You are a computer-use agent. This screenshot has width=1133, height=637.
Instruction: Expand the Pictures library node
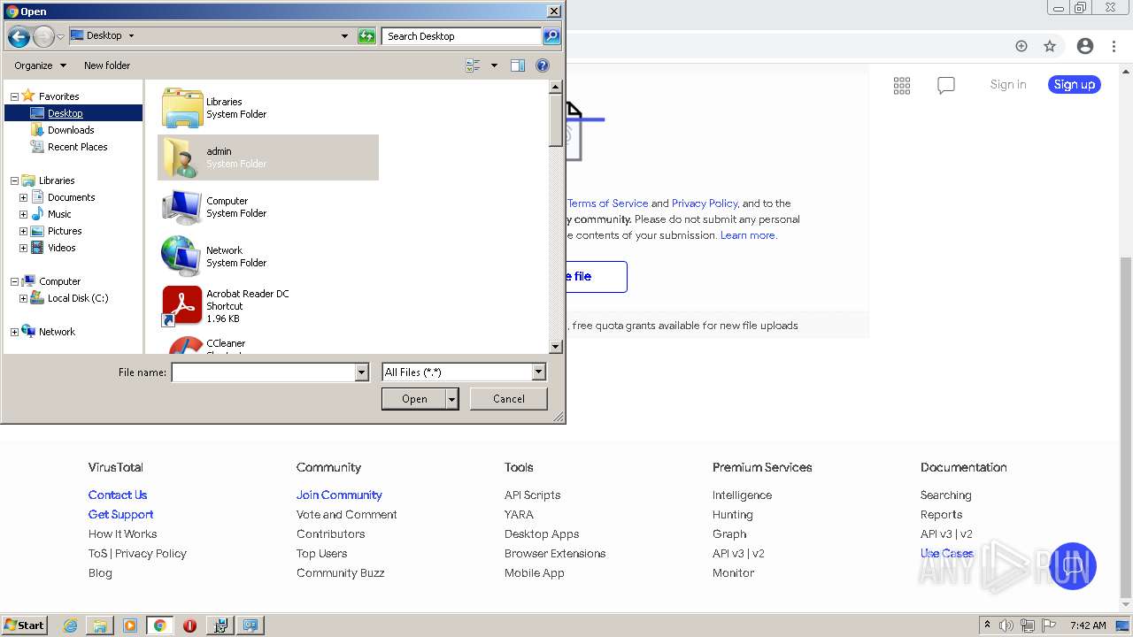23,231
